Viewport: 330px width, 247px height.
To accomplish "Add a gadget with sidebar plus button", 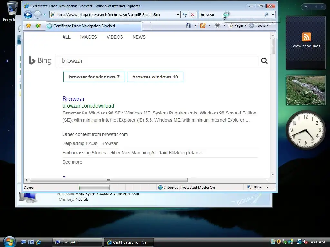I will (306, 7).
